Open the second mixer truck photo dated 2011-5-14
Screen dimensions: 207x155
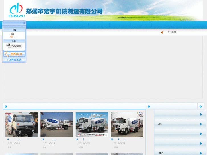(x=57, y=125)
